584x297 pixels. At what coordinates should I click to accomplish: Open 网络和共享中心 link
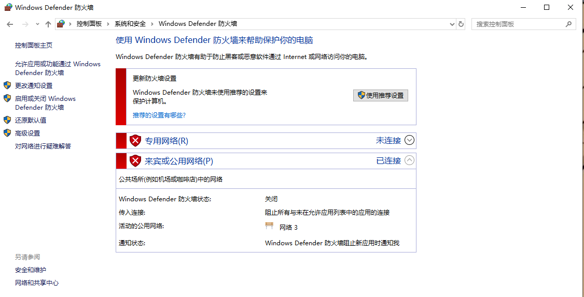click(37, 283)
